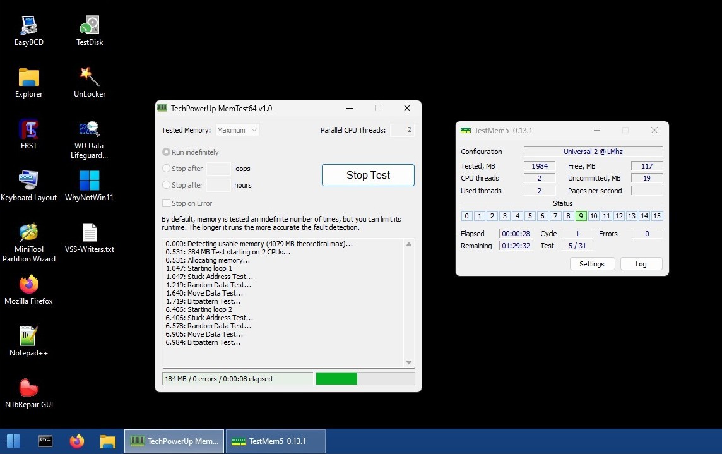Select the Stop after loops option
Viewport: 722px width, 454px height.
[167, 169]
